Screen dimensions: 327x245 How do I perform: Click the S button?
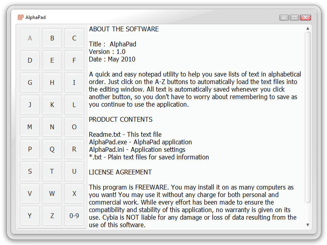[30, 172]
